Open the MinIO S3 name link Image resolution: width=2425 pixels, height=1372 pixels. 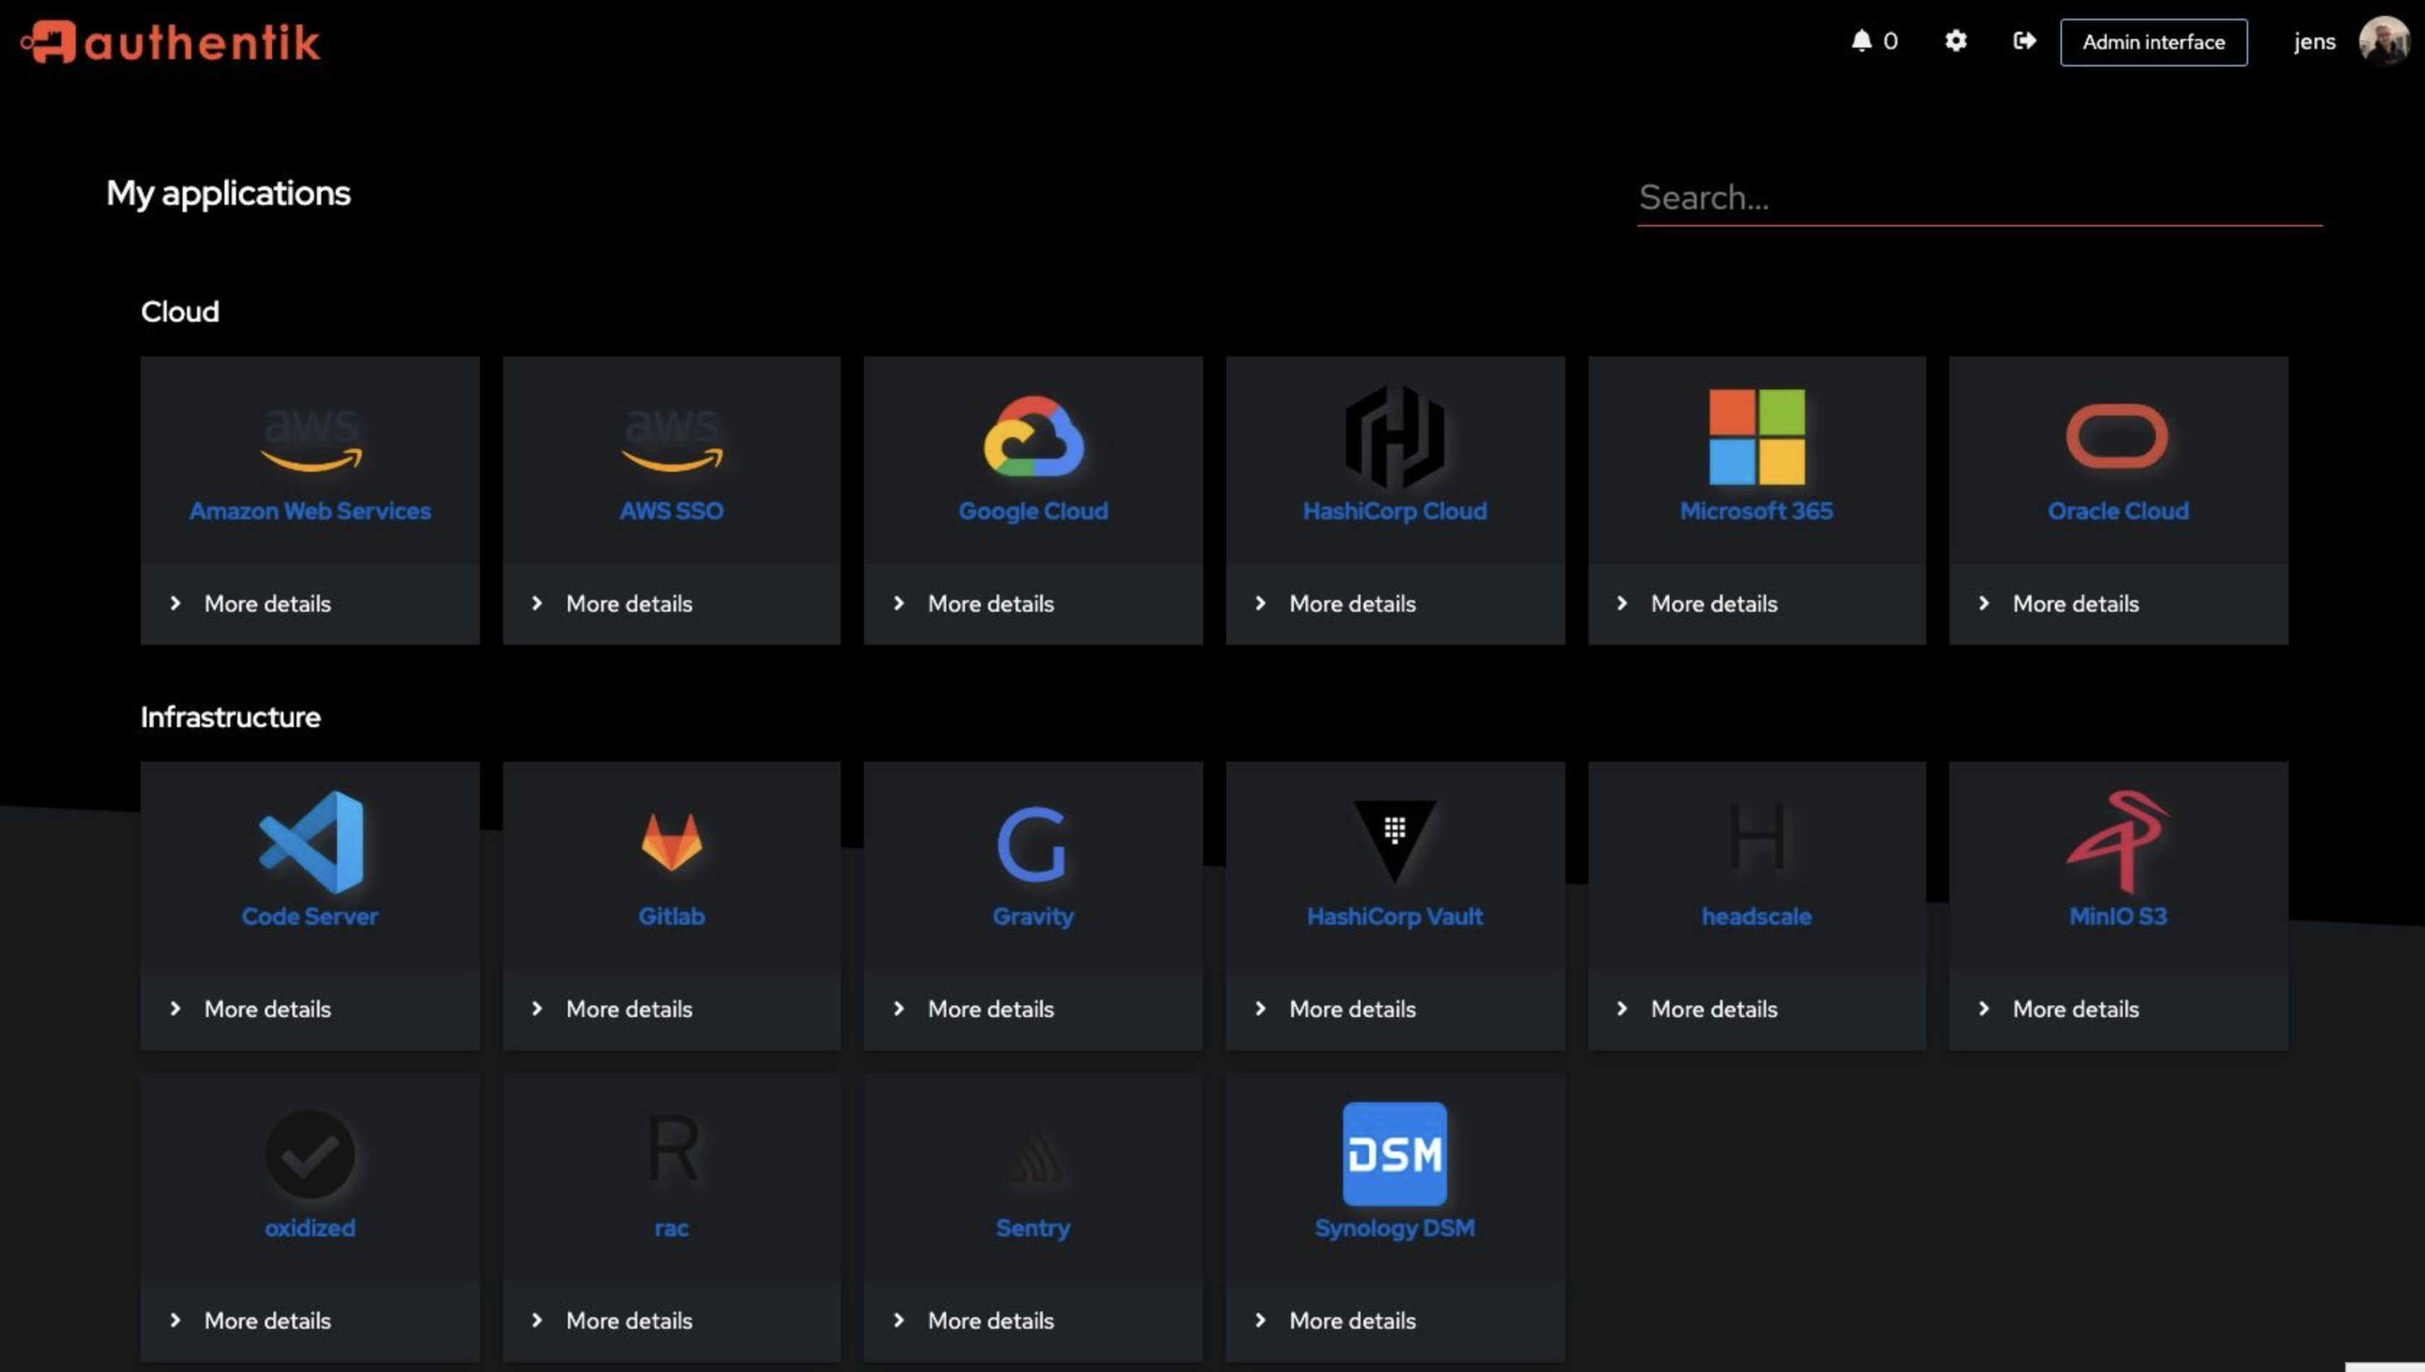click(2118, 916)
